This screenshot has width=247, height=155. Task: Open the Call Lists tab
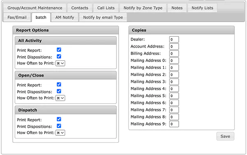coord(106,8)
